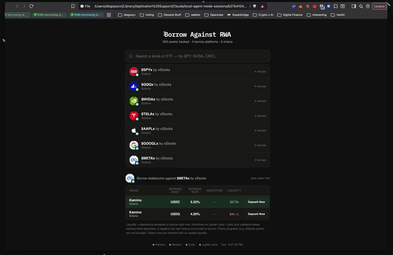
Task: Click the Apple logo icon
Action: click(134, 130)
